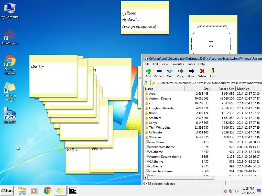Viewport: 262px width, 196px height.
Task: Select the AU.theme file
Action: (x=203, y=152)
